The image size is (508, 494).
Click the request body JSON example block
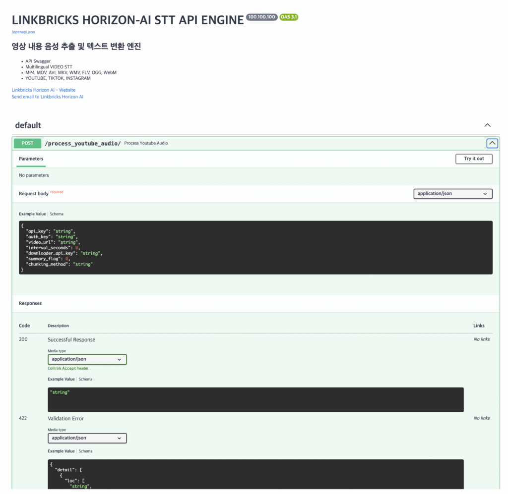coord(255,248)
